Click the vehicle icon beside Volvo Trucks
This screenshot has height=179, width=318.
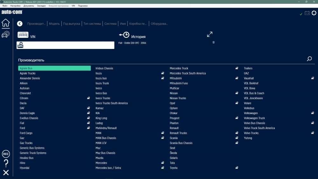(x=313, y=133)
